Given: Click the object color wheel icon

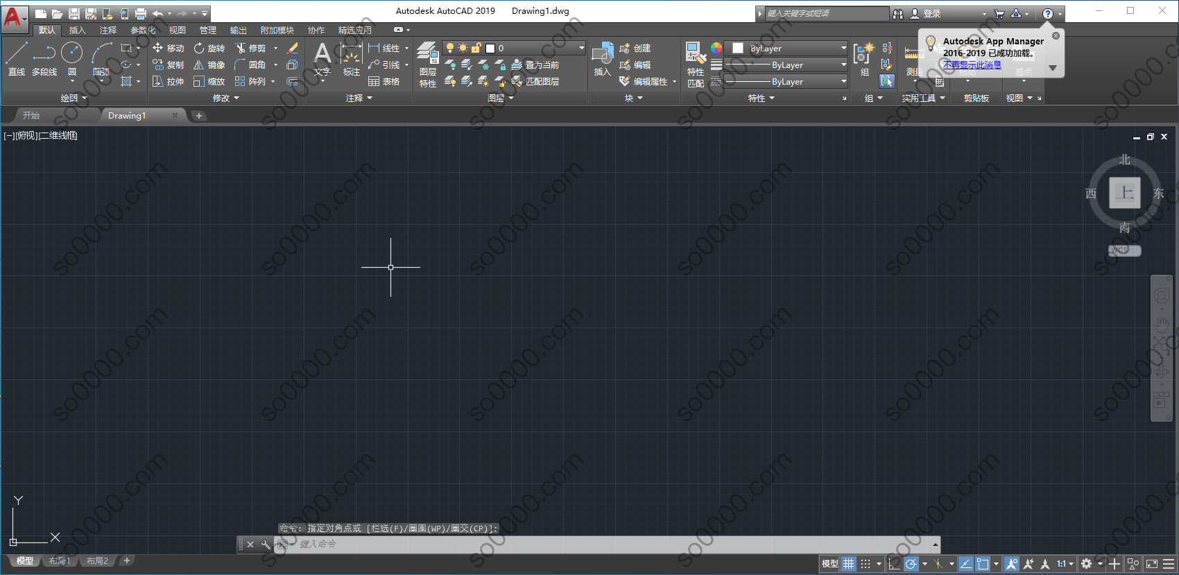Looking at the screenshot, I should tap(716, 48).
